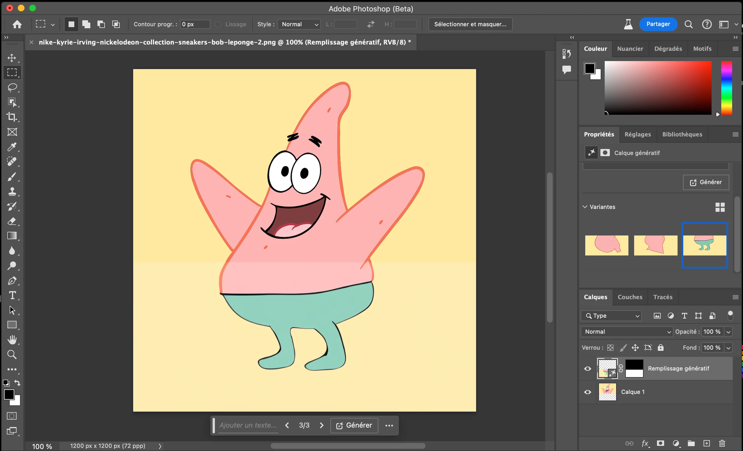743x451 pixels.
Task: Select the Crop tool
Action: (12, 117)
